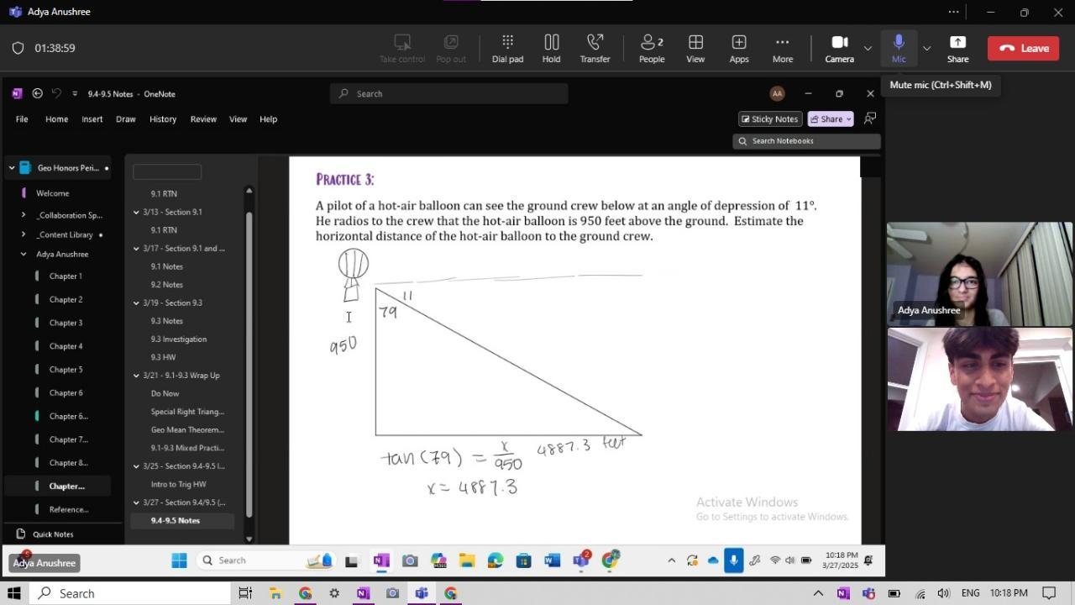Put the call on Hold
The image size is (1075, 605).
coord(551,49)
